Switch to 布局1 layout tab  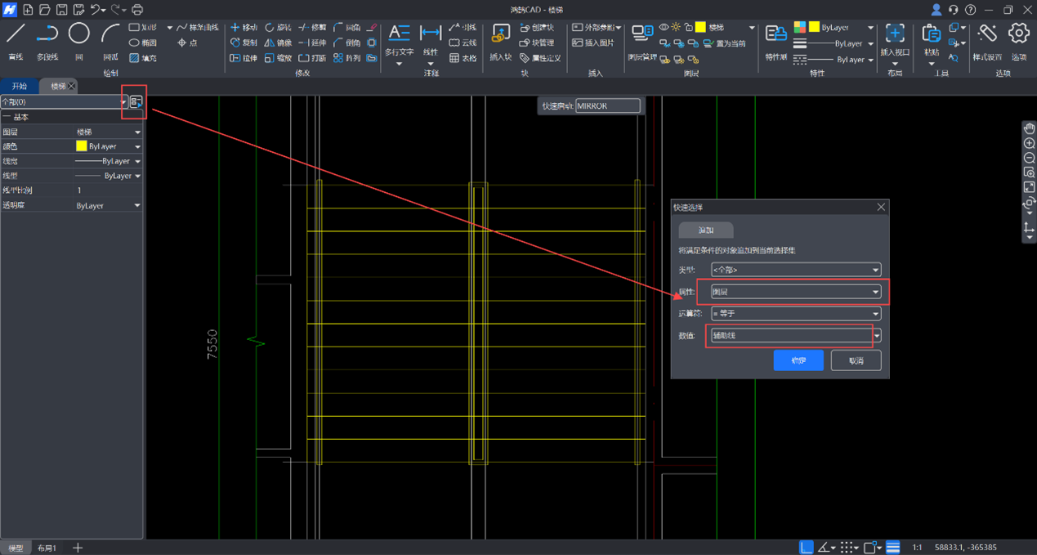point(47,548)
